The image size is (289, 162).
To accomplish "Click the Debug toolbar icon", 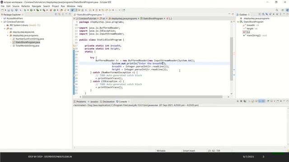I will 25,10.
